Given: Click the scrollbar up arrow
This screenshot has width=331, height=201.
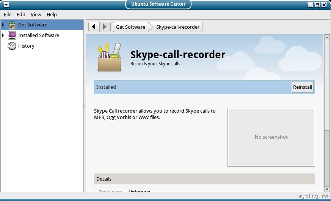Looking at the screenshot, I should (327, 37).
